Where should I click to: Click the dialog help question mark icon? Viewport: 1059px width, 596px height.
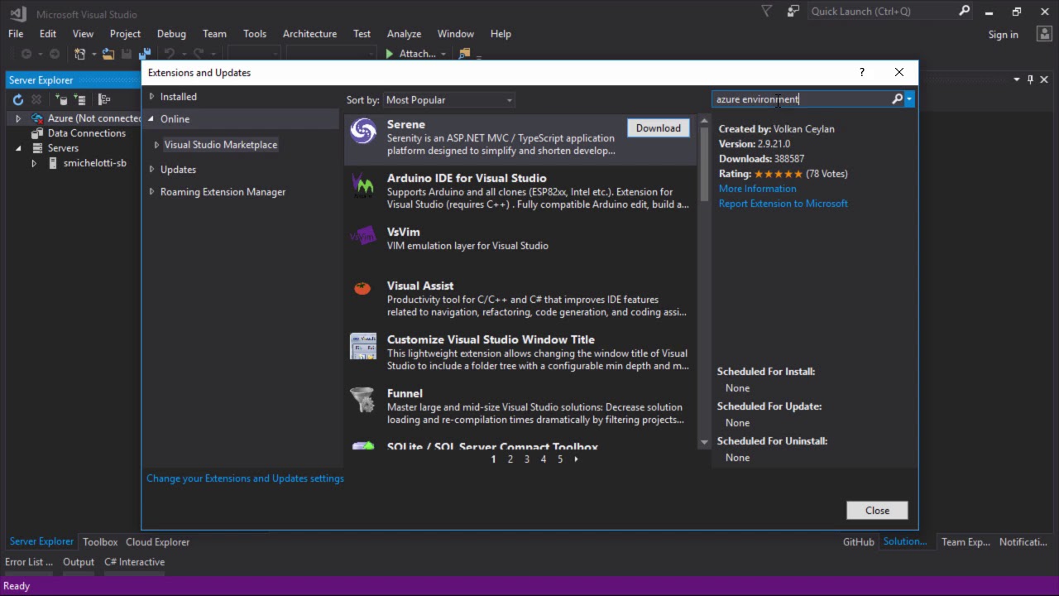click(x=862, y=73)
